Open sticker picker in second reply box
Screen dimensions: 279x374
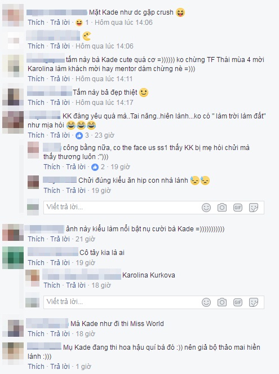pos(253,302)
